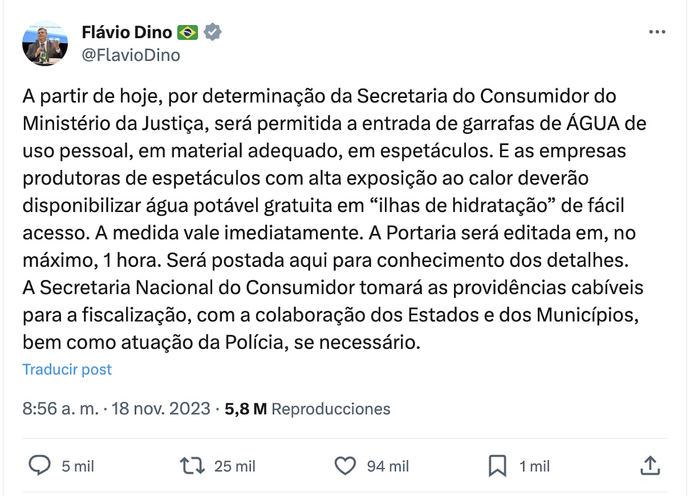The image size is (690, 496).
Task: Open the 8:56 a. m. 18 nov. 2023 timestamp
Action: coord(116,409)
